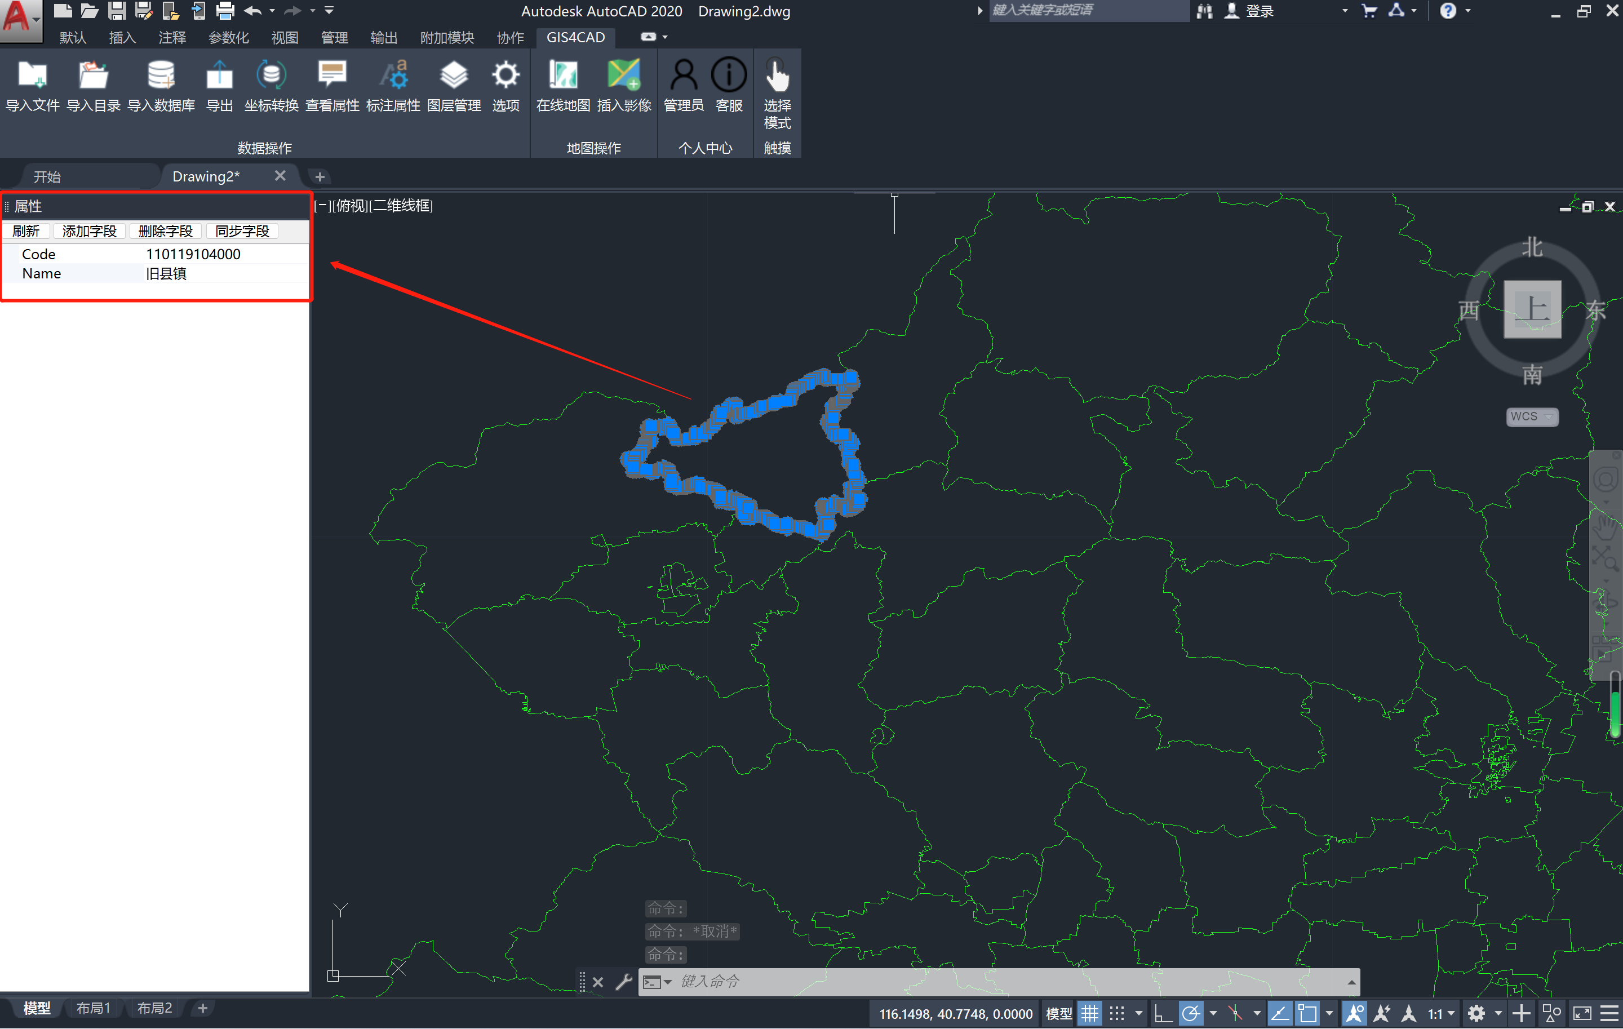Click the 添加字段 add field button
Viewport: 1623px width, 1029px height.
[89, 231]
